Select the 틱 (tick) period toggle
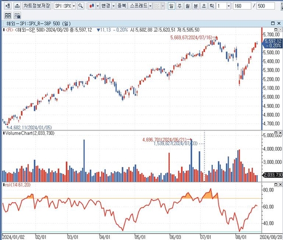Image resolution: width=283 pixels, height=240 pixels. (x=212, y=6)
